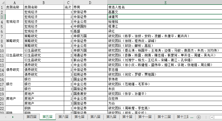
Task: Click cell 研究团队（邱劲、郦彬、高挺）
Action: (x=165, y=46)
